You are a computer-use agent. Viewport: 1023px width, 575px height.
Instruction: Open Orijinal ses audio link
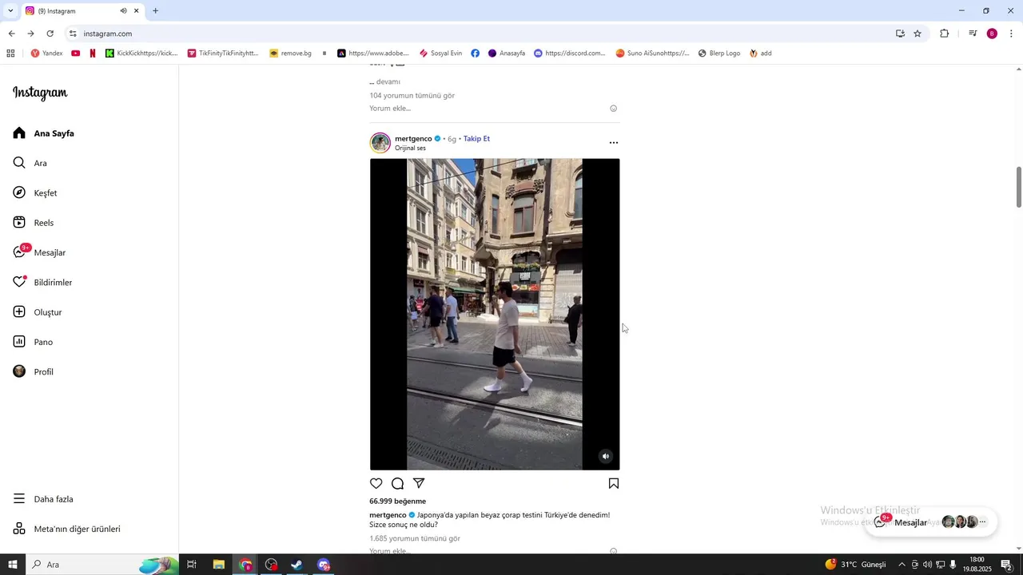[x=410, y=149]
